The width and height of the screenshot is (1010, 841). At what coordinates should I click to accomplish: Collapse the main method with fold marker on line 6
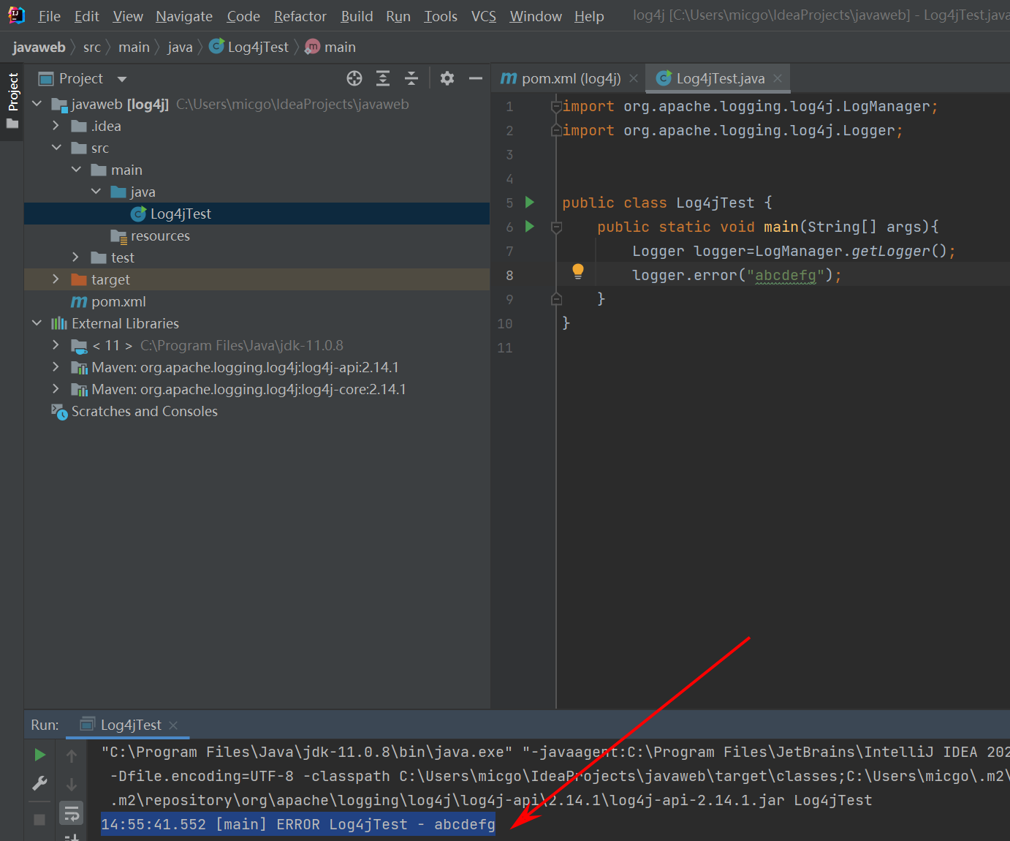556,227
